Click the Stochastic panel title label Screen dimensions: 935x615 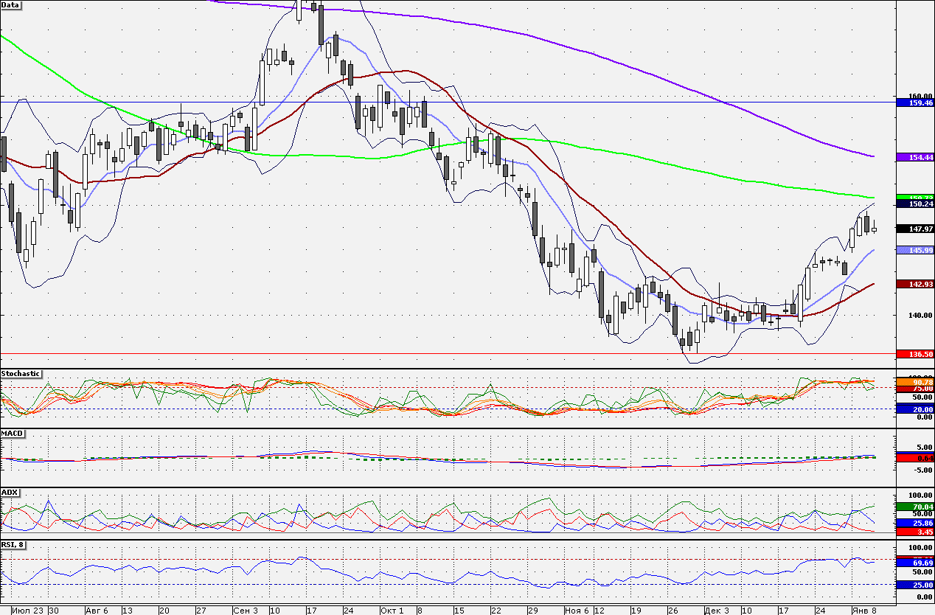[x=21, y=374]
